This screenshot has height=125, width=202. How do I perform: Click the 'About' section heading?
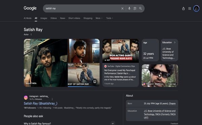(x=129, y=96)
